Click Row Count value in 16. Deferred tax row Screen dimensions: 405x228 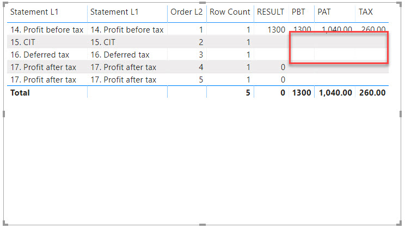tap(248, 55)
